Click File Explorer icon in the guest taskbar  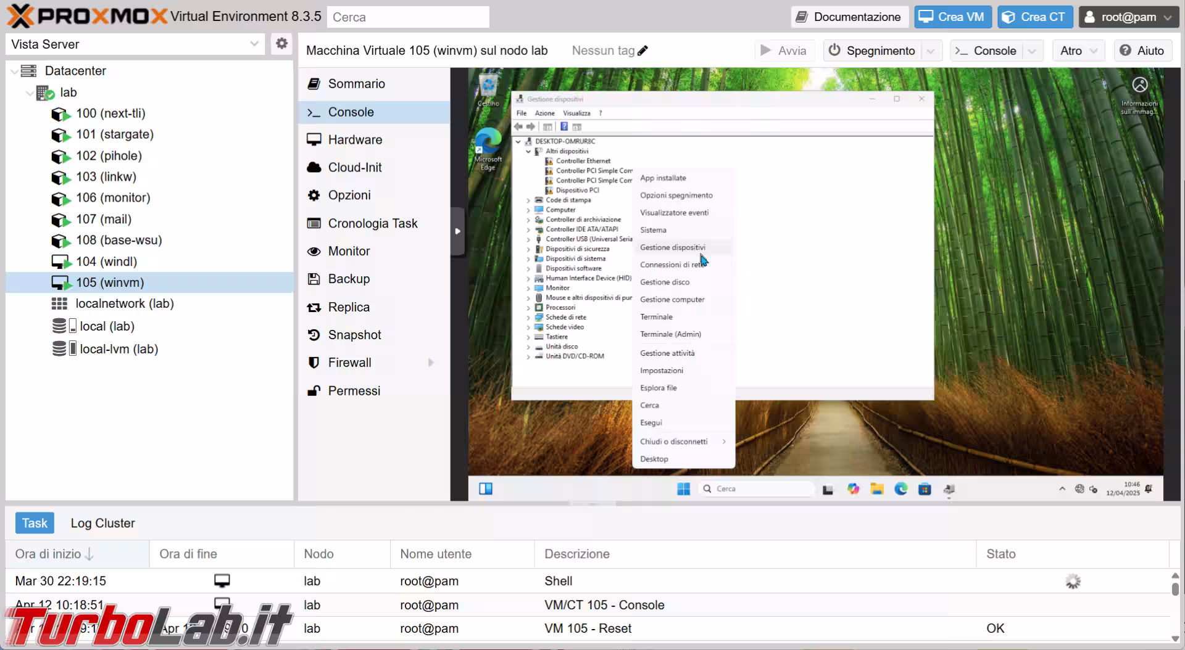click(x=876, y=489)
